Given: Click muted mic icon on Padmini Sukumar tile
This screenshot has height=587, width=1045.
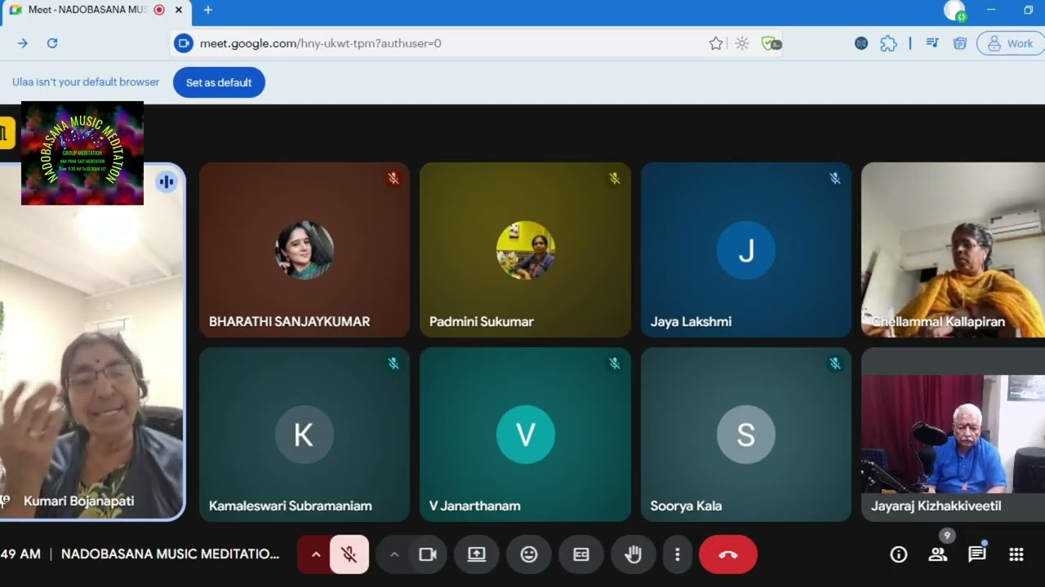Looking at the screenshot, I should point(614,179).
